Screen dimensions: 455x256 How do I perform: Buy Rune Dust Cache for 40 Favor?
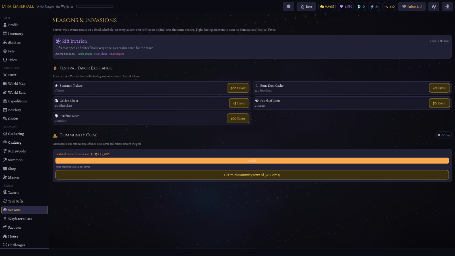[439, 88]
